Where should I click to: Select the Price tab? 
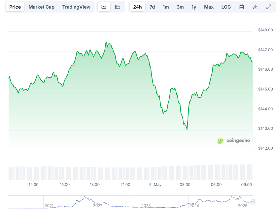coord(15,7)
